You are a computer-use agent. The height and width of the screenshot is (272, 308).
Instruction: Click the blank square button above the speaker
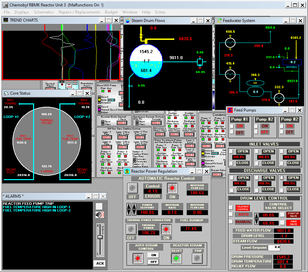click(99, 206)
